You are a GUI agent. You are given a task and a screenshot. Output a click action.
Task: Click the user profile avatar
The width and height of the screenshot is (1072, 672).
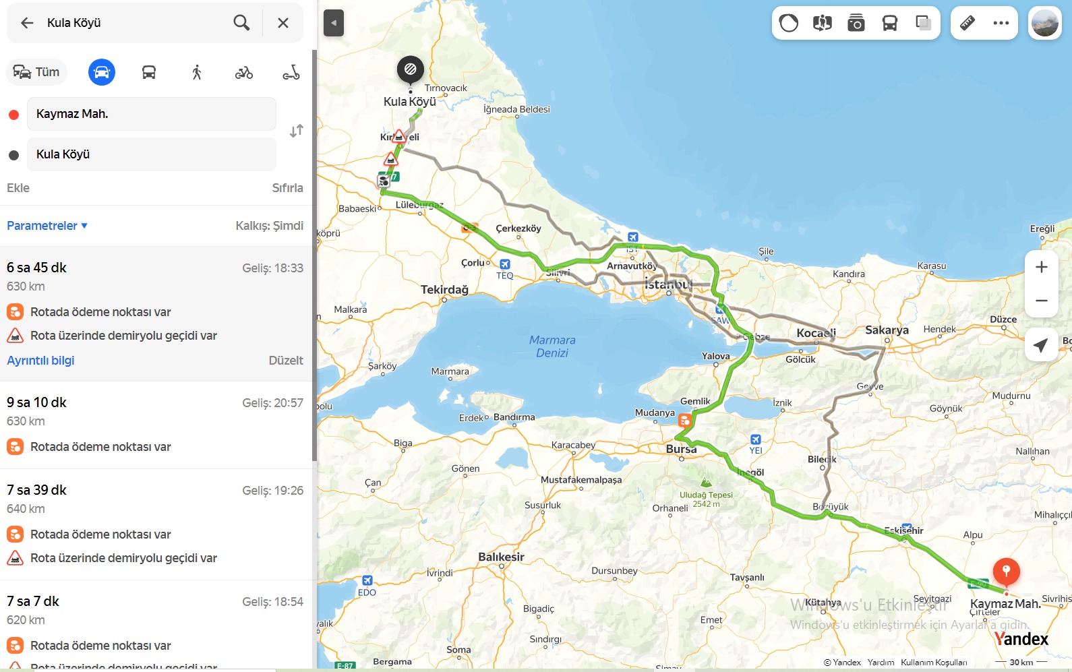click(x=1044, y=24)
